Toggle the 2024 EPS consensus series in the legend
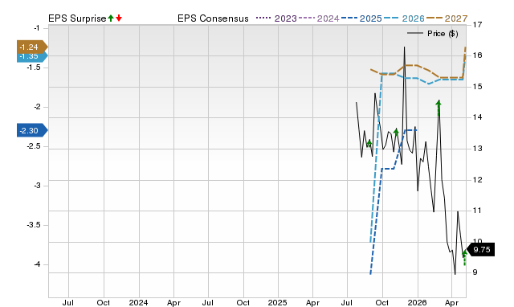Image resolution: width=514 pixels, height=307 pixels. tap(319, 18)
